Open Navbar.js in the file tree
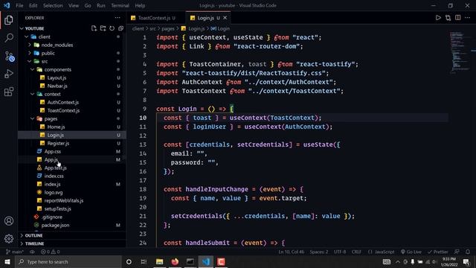The image size is (476, 268). click(x=72, y=86)
